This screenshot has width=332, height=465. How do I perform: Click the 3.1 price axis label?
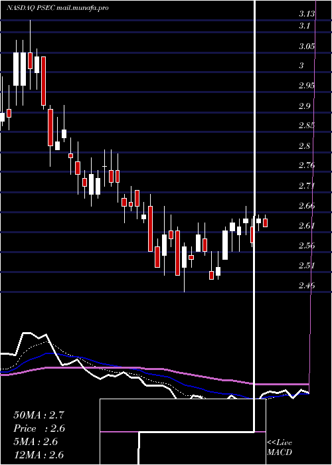(x=304, y=26)
